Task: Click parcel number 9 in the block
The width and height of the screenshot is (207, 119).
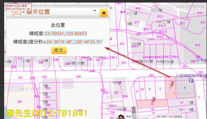Action: [x=149, y=89]
